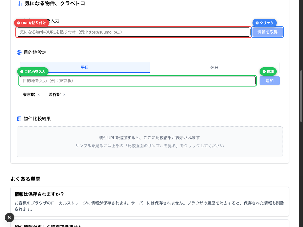Image resolution: width=303 pixels, height=227 pixels.
Task: Click the red URLを貼り付け step badge
Action: pyautogui.click(x=31, y=22)
